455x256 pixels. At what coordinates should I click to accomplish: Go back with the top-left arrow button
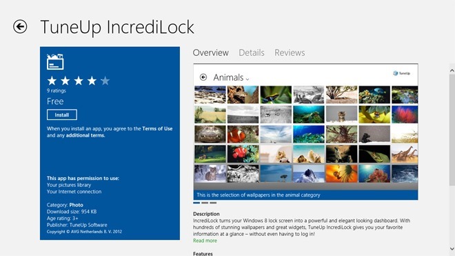(x=20, y=27)
